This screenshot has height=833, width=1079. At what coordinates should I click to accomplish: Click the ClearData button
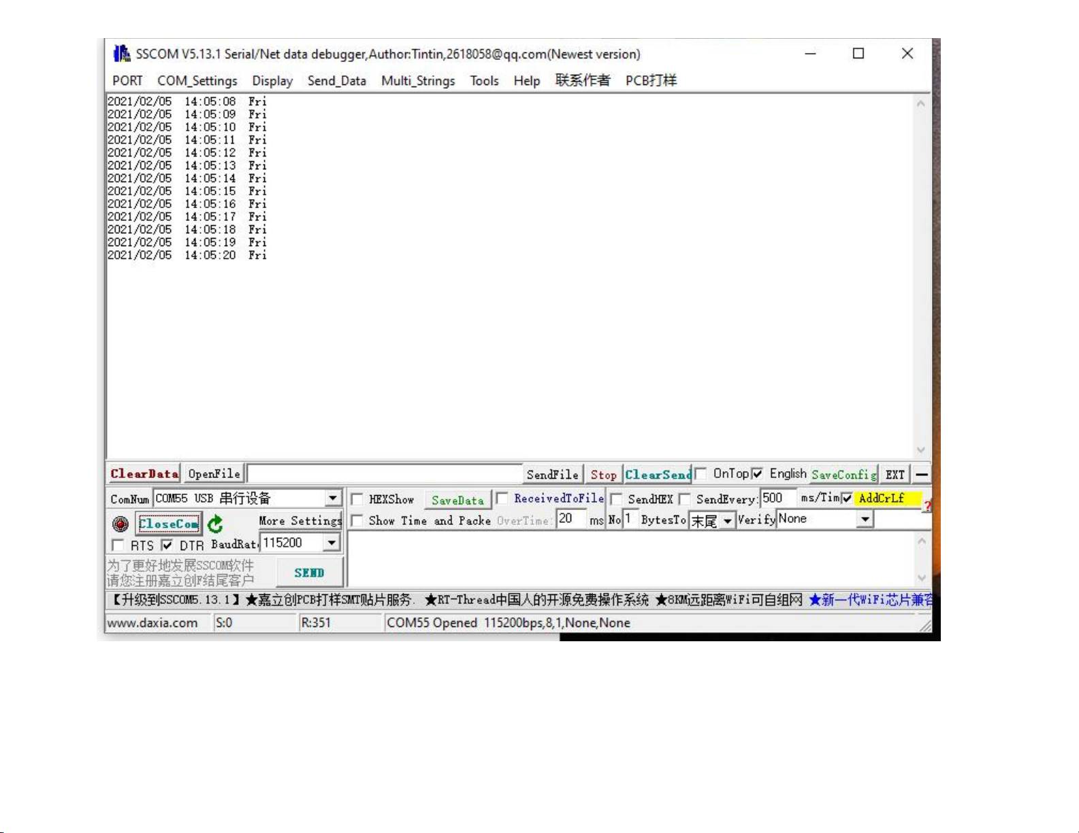tap(144, 474)
